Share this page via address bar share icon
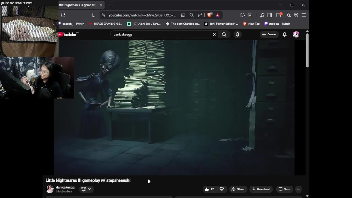Image resolution: width=352 pixels, height=198 pixels. pyautogui.click(x=200, y=15)
